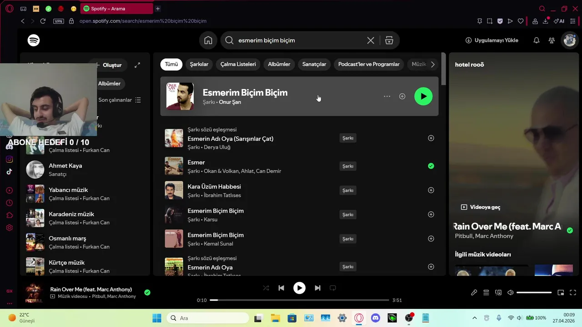This screenshot has height=327, width=582.
Task: Open the Instagram icon in Opera sidebar
Action: coord(9,159)
